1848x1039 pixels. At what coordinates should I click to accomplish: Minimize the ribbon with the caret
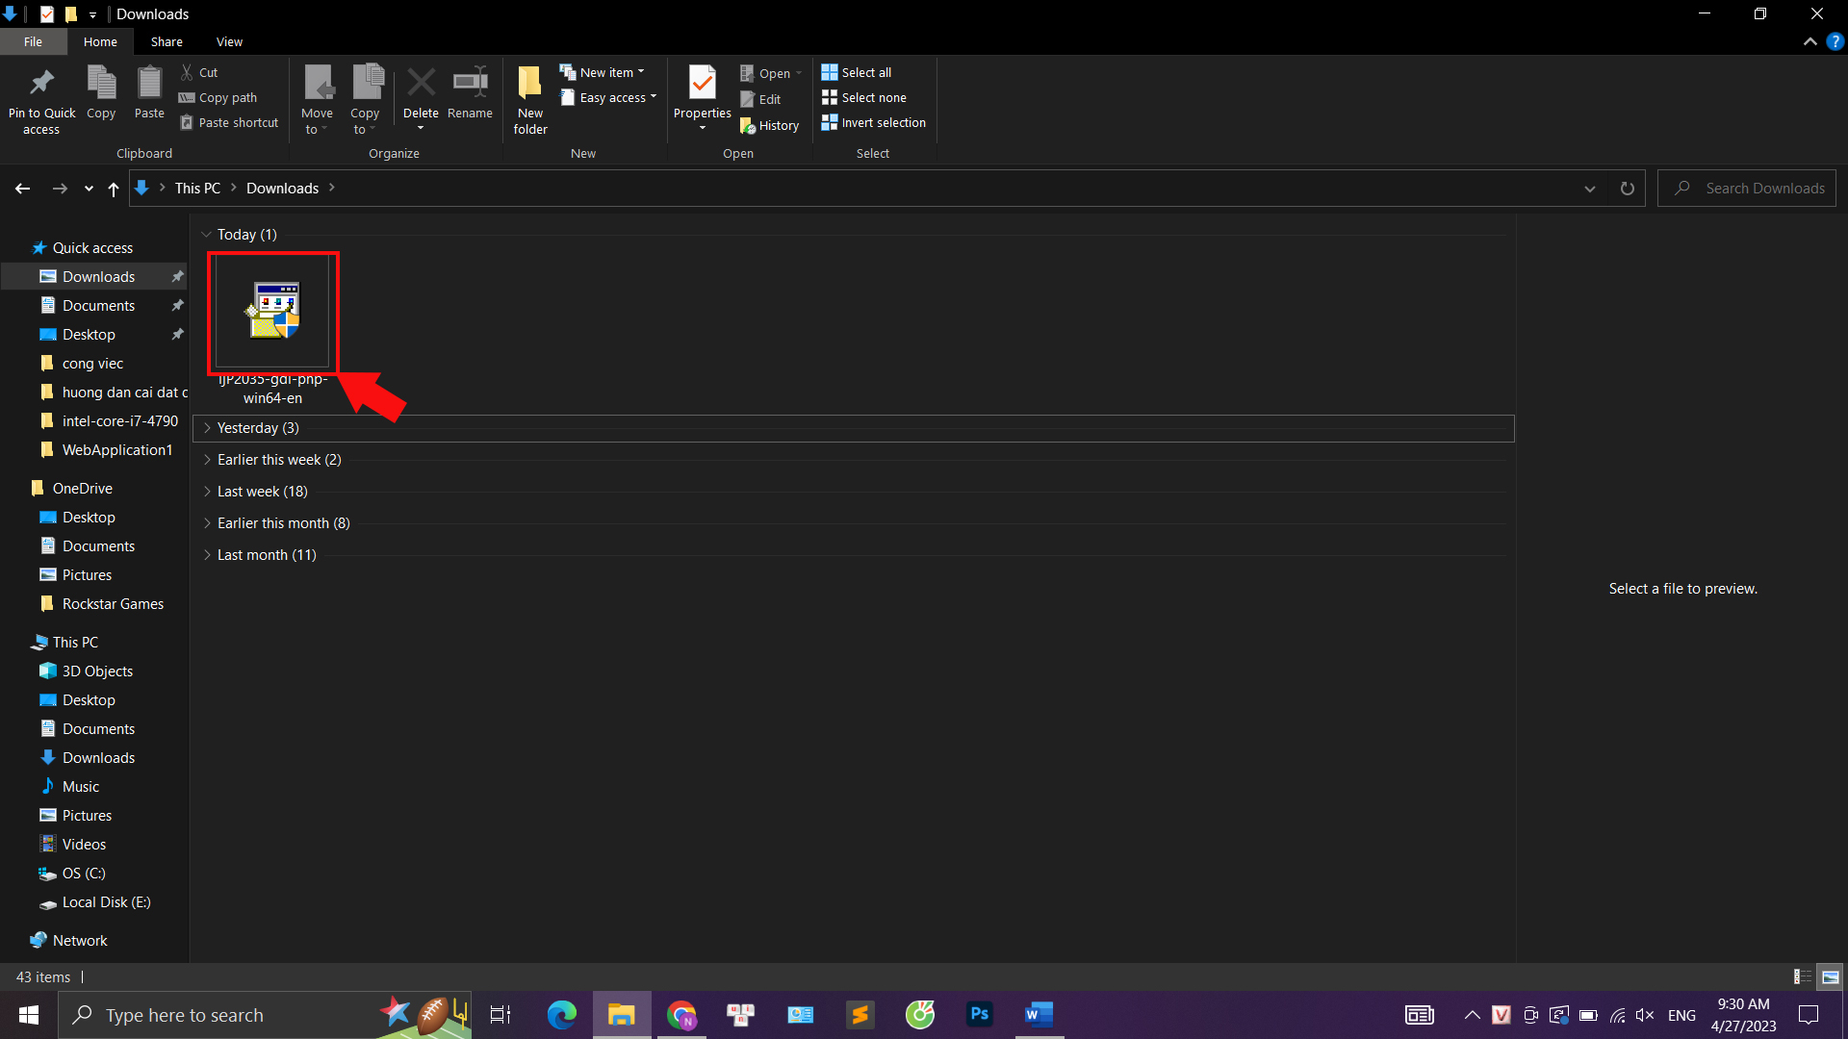click(1809, 41)
